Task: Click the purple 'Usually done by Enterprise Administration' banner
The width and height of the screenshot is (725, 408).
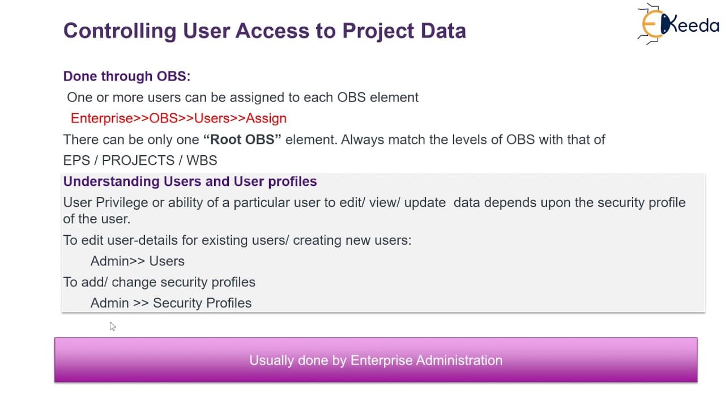Action: coord(376,360)
